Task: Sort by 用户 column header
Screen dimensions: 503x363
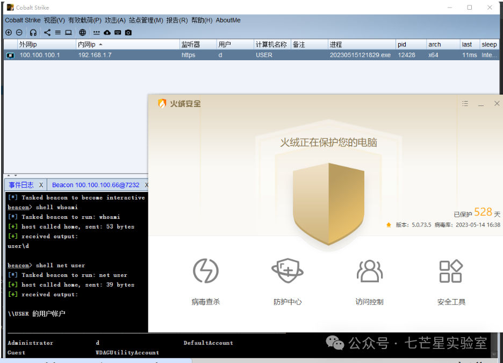Action: 235,44
